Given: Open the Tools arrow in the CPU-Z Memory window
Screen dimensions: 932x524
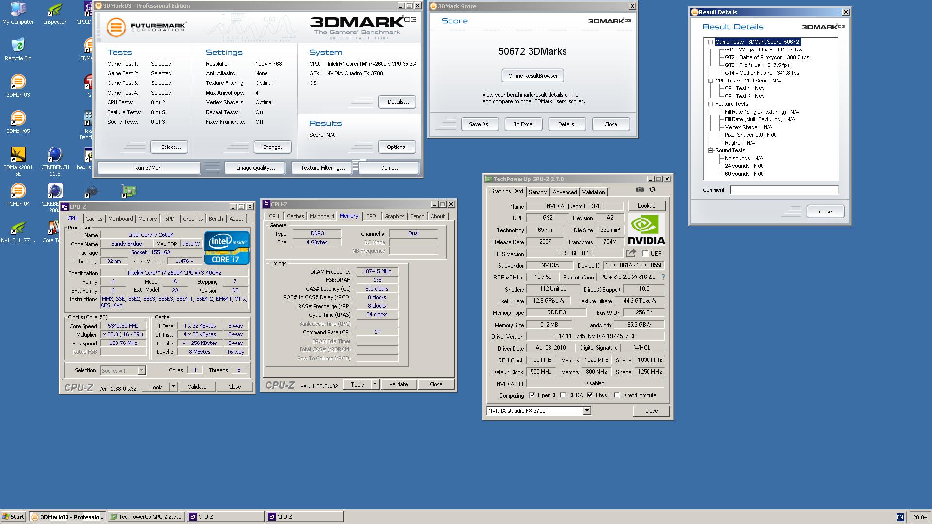Looking at the screenshot, I should point(375,384).
